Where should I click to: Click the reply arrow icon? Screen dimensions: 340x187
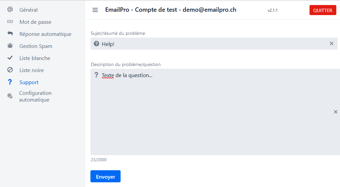[10, 34]
